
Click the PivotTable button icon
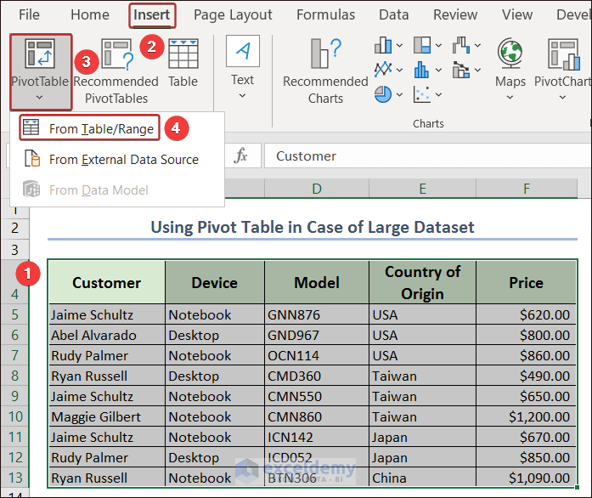(40, 54)
